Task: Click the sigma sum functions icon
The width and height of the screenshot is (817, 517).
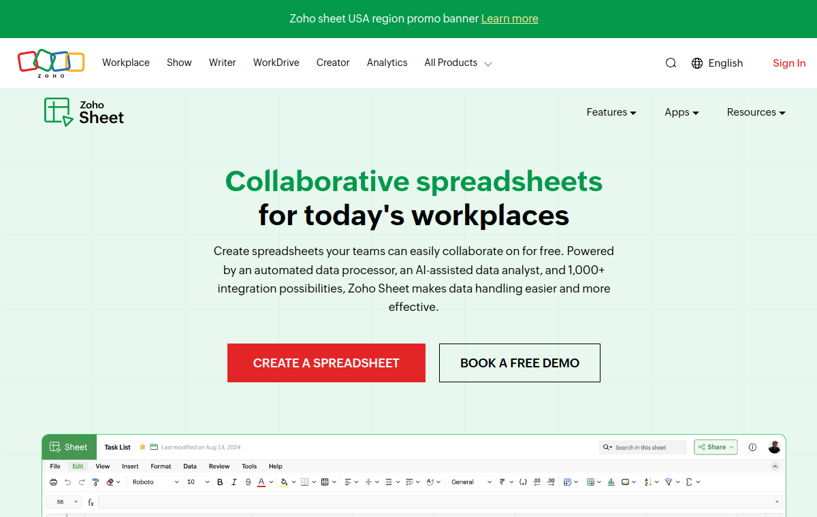Action: [x=689, y=482]
